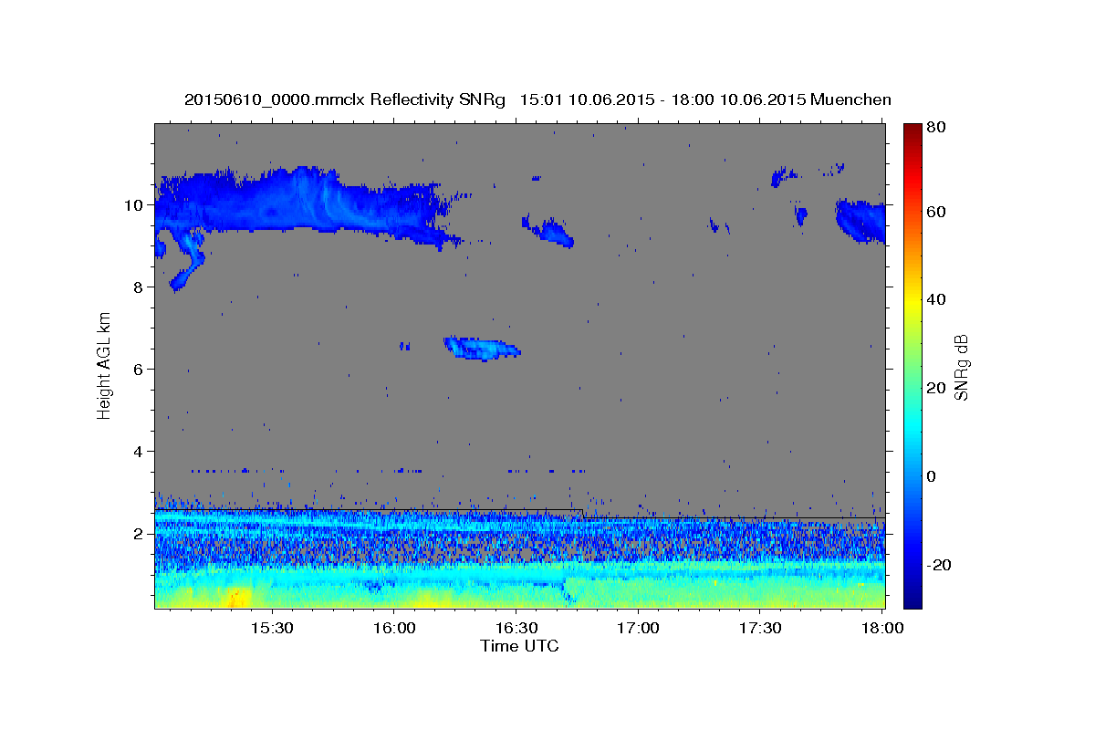Click the 'Time UTC' axis label
Viewport: 1095px width, 730px height.
click(x=519, y=646)
